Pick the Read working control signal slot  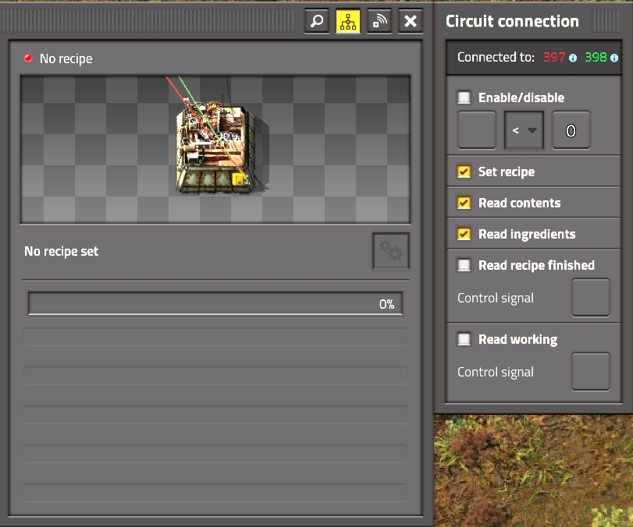click(x=591, y=372)
